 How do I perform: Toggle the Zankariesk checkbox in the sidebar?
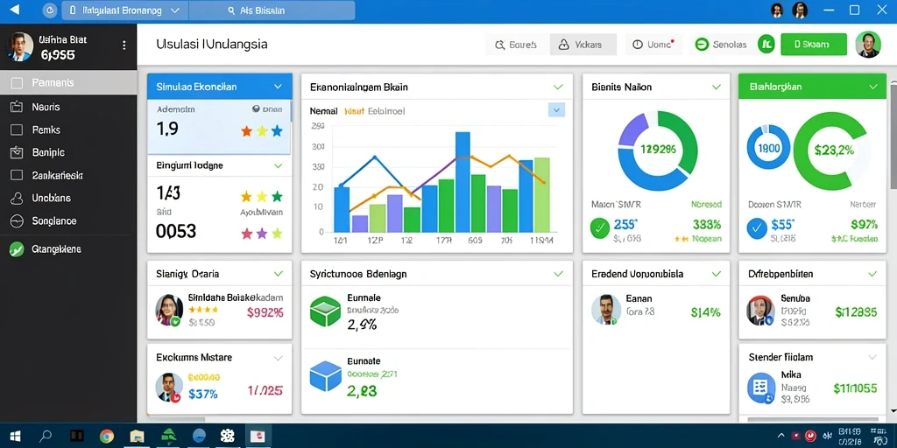pos(17,175)
